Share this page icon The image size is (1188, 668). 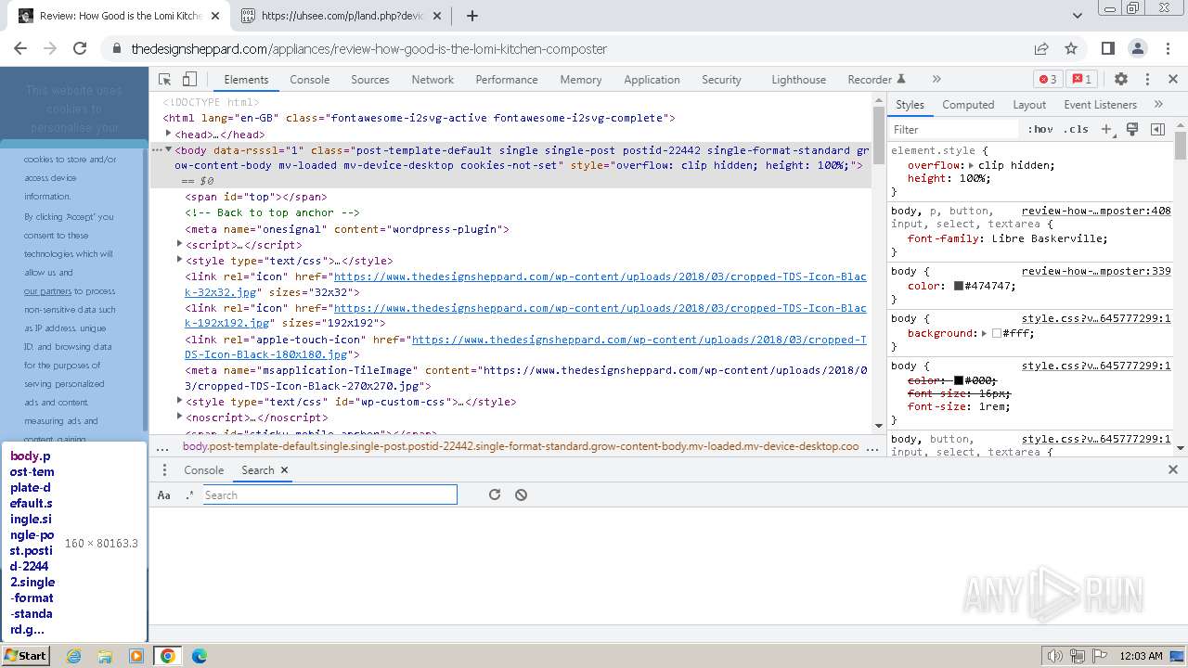(1041, 49)
